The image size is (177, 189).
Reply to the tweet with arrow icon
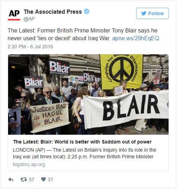11,179
